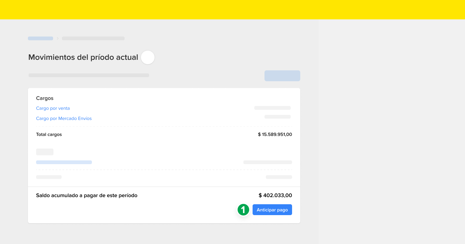Open the Cargo por Mercado Envíos link
The image size is (465, 244).
point(64,119)
